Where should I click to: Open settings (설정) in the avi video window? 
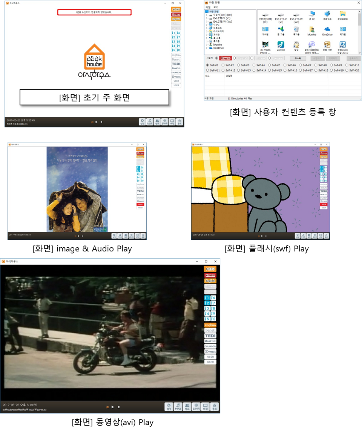click(169, 406)
